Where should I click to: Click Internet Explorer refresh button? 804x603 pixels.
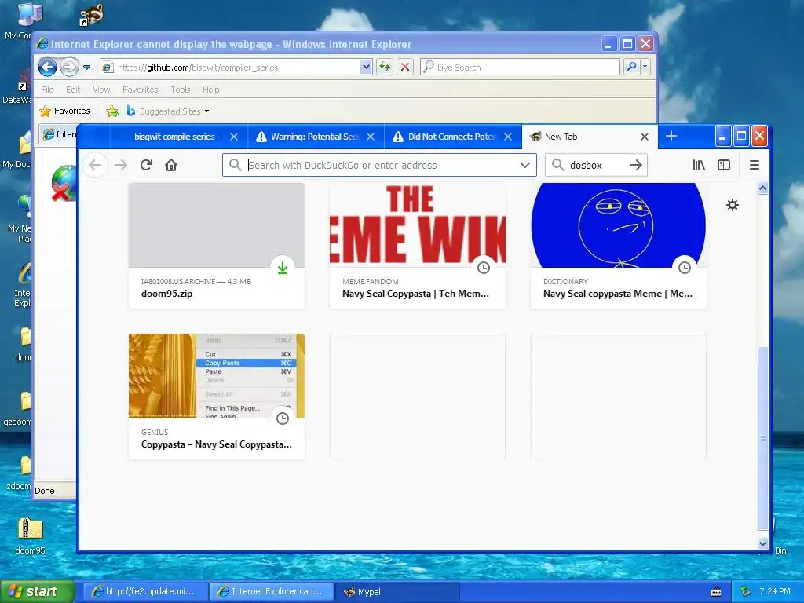[385, 67]
